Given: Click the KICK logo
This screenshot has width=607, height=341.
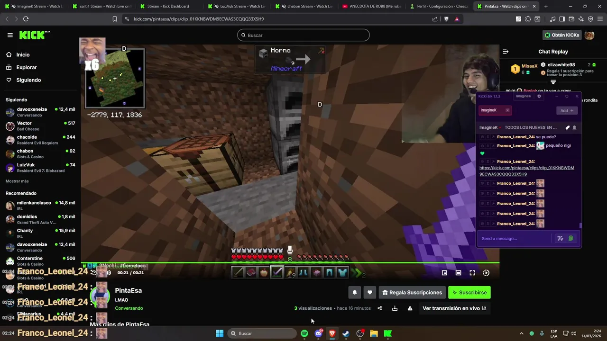Looking at the screenshot, I should pyautogui.click(x=34, y=35).
